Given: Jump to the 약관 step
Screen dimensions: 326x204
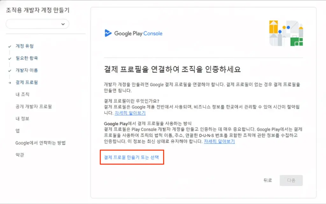Looking at the screenshot, I should click(20, 155).
